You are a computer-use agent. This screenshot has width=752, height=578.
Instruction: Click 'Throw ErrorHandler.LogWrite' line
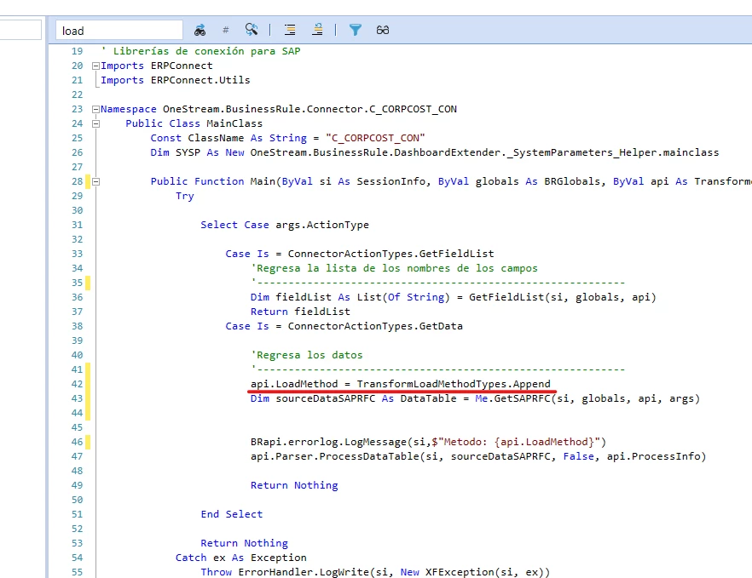(375, 572)
